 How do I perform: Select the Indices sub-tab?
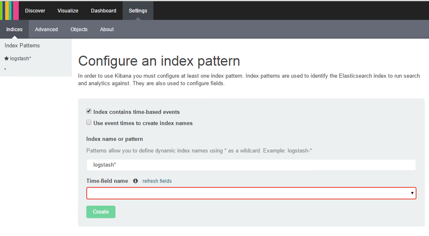(14, 29)
